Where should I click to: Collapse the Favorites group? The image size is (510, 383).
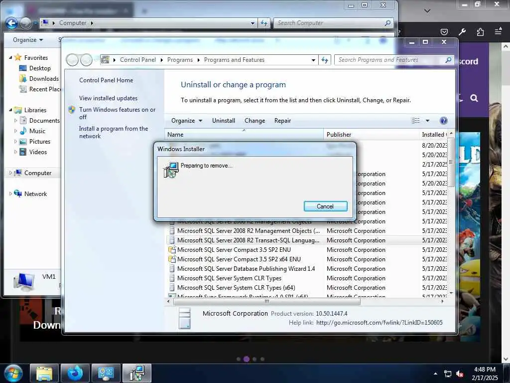point(10,58)
